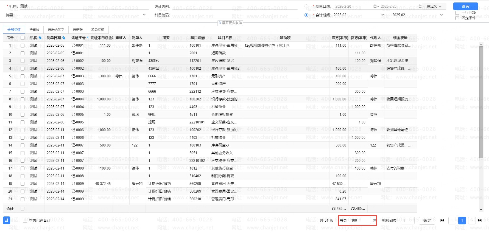Viewport: 489px width, 234px height.
Task: Open calendar picker for 制单日期 start date
Action: pos(375,6)
